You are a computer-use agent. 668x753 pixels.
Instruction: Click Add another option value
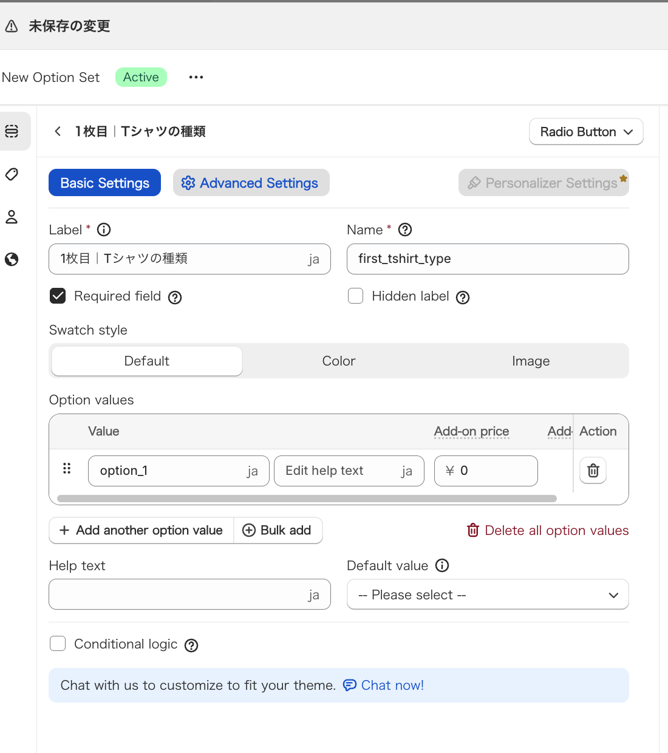pos(141,530)
